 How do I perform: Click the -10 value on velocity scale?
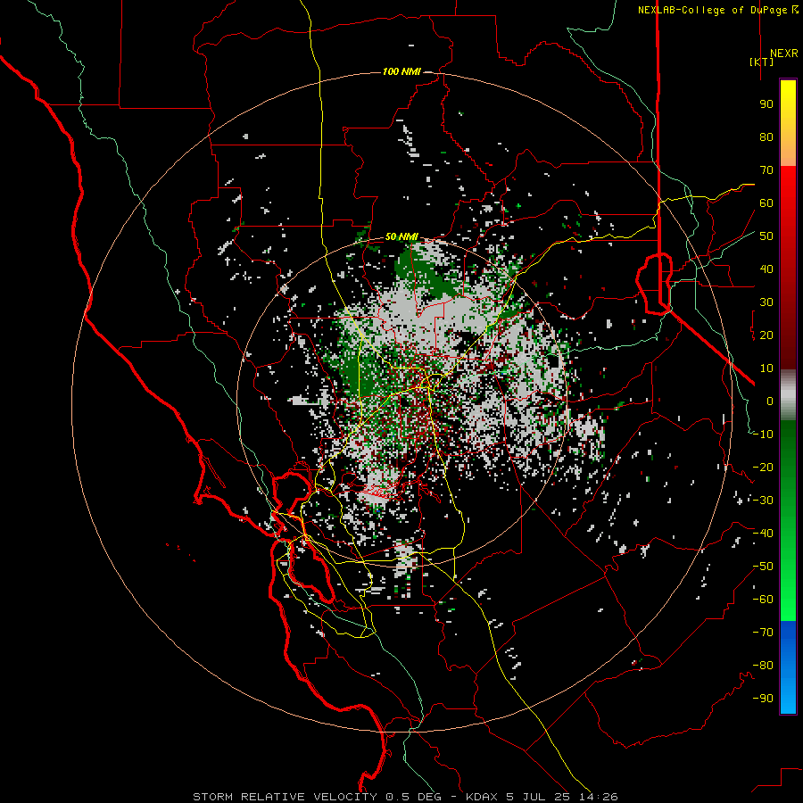(x=763, y=435)
